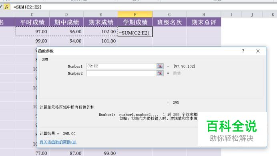Click the 学期成绩 header cell
The image size is (277, 156).
pyautogui.click(x=135, y=22)
